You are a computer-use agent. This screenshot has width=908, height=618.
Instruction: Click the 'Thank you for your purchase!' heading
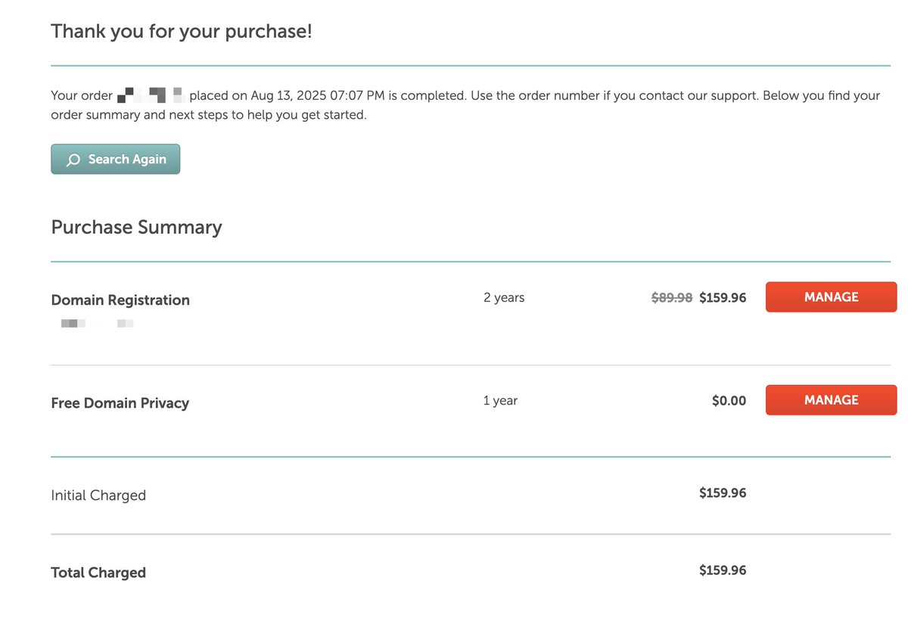tap(181, 32)
